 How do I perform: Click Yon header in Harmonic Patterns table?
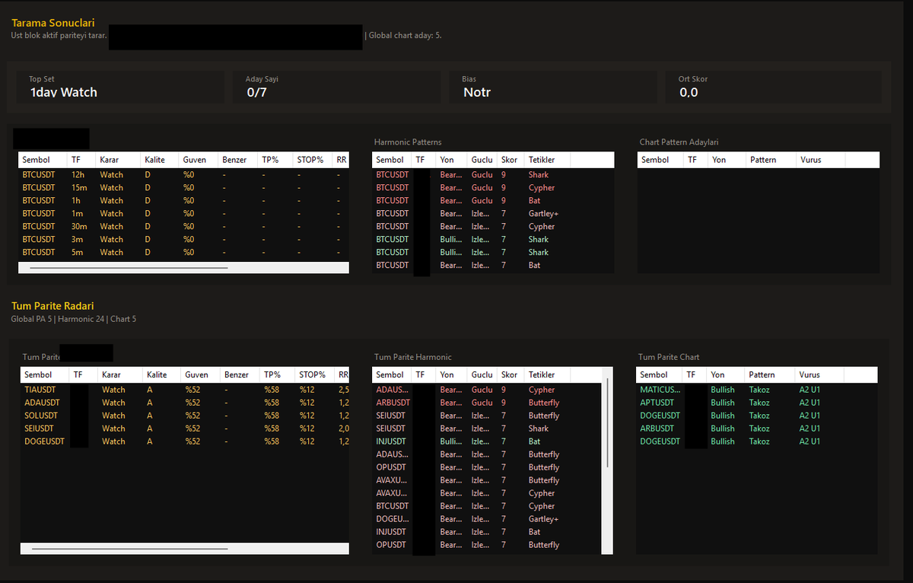click(x=451, y=160)
